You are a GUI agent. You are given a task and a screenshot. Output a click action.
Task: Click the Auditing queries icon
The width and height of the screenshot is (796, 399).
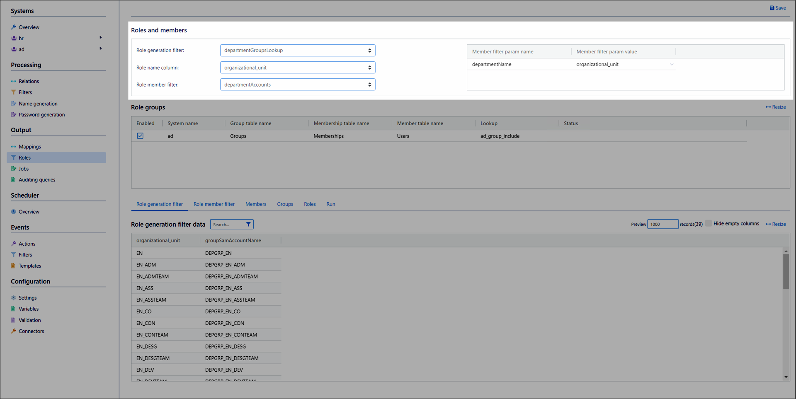13,180
